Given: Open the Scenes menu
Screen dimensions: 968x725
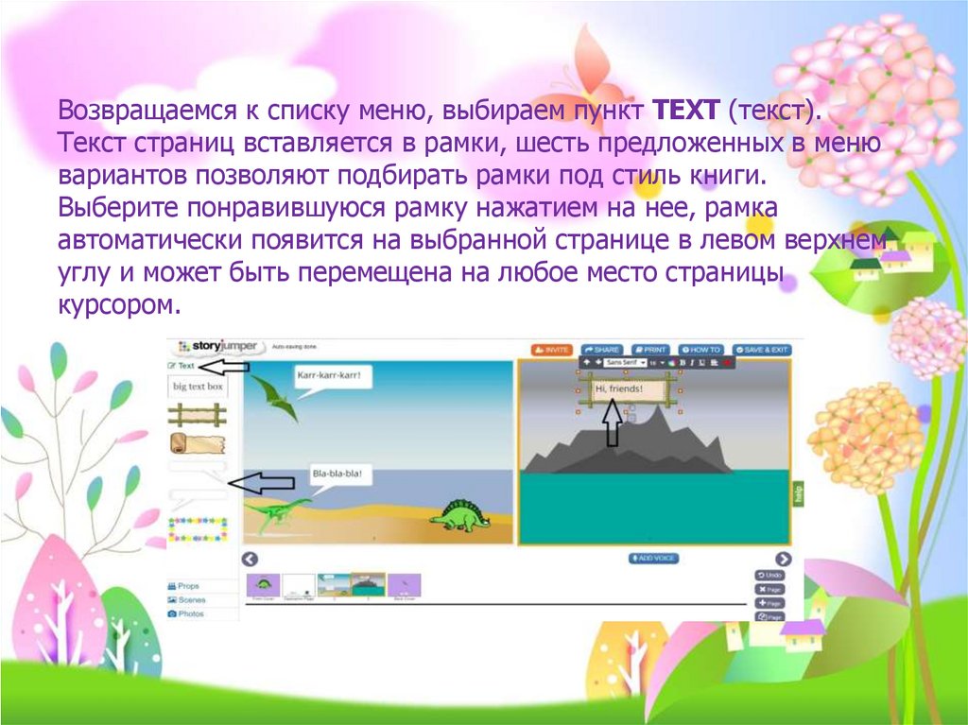Looking at the screenshot, I should [x=186, y=599].
